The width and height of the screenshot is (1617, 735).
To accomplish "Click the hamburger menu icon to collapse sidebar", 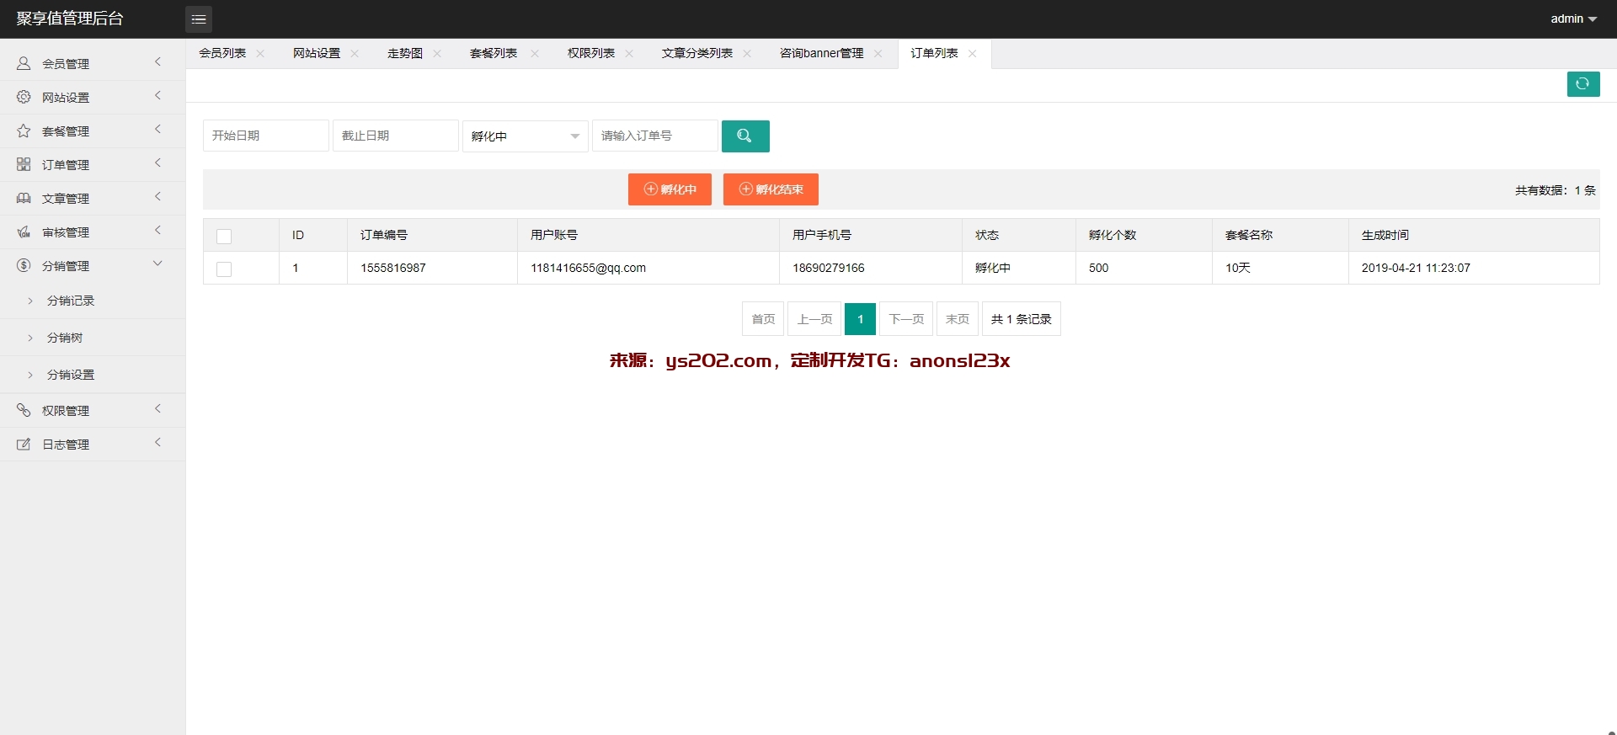I will tap(199, 19).
